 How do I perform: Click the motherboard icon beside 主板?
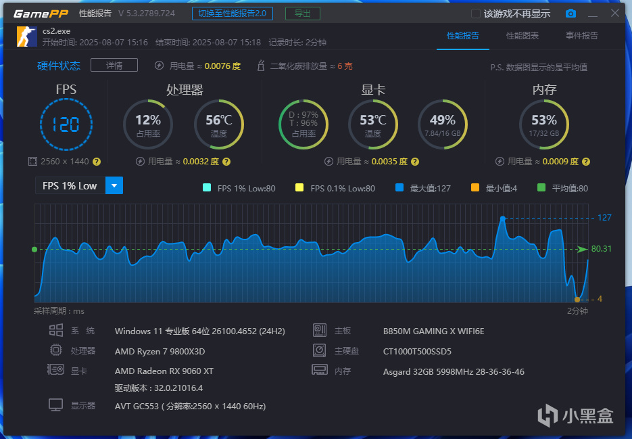click(x=320, y=330)
